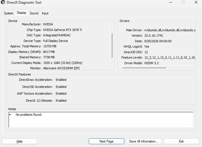Click the 'Current Display Mode:' label
This screenshot has width=202, height=147.
[26, 63]
